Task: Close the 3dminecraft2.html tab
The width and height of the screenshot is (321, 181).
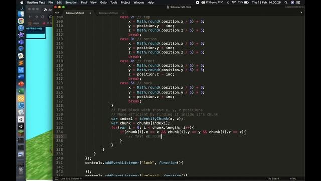Action: 123,13
